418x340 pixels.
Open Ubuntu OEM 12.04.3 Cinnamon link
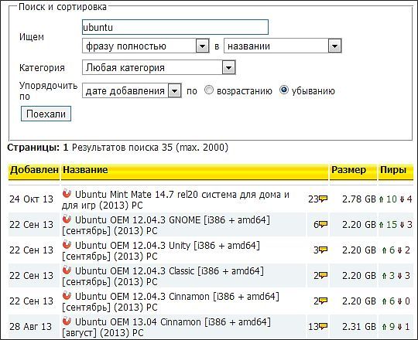pyautogui.click(x=170, y=302)
